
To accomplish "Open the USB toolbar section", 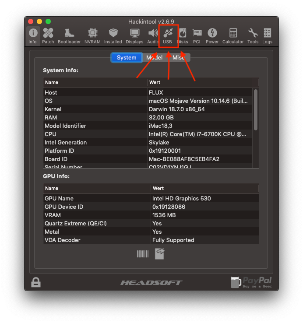I will click(x=168, y=36).
